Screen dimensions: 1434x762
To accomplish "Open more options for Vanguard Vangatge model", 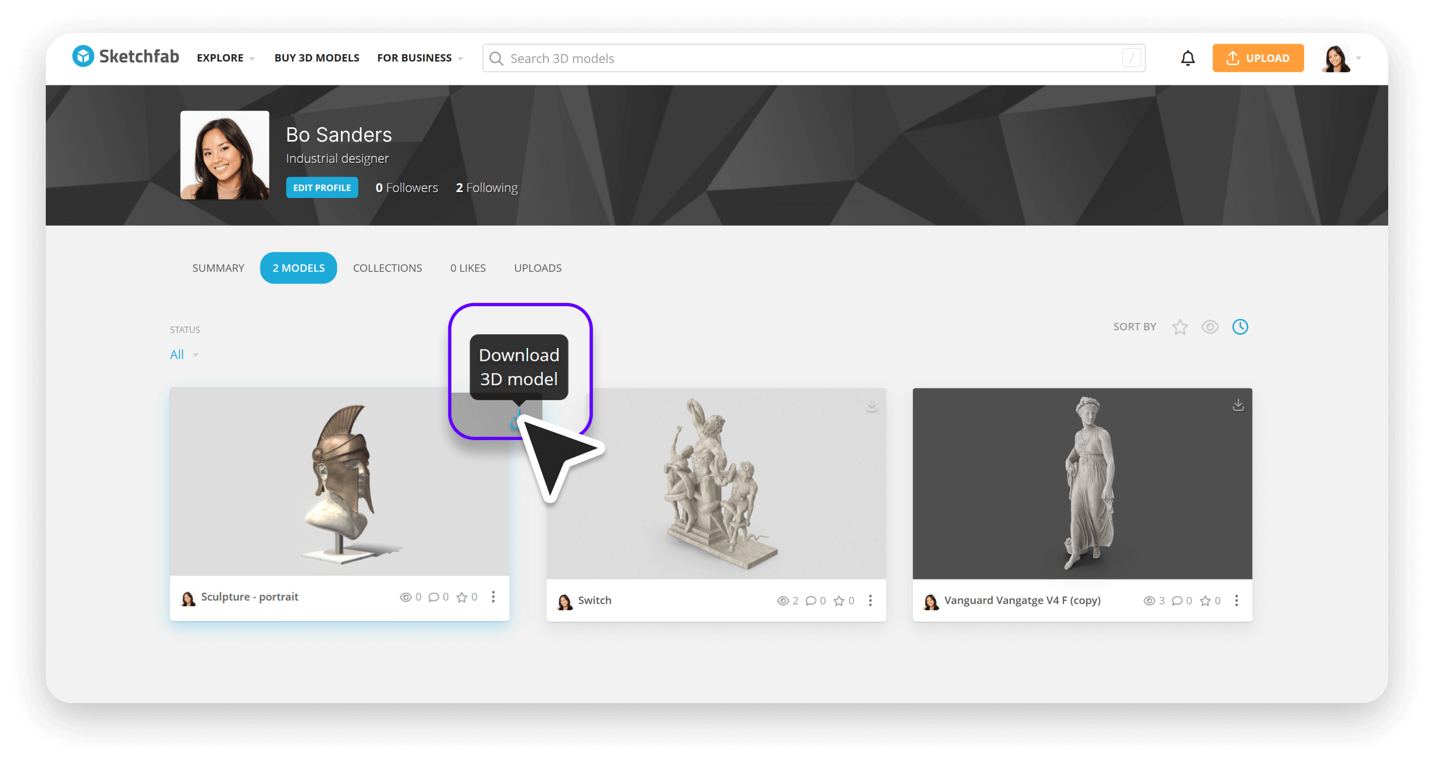I will 1236,600.
